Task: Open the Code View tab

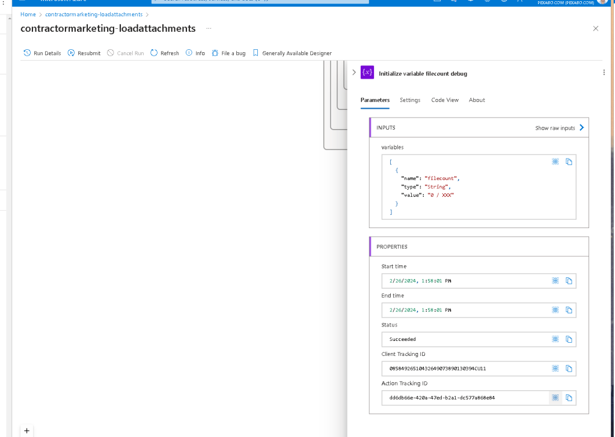Action: 445,100
